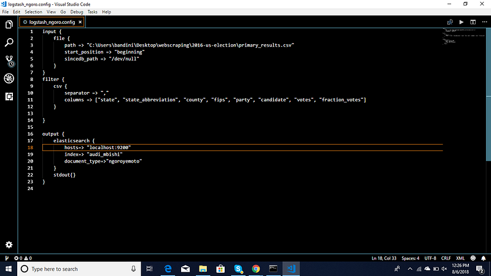Select the logstash_ngoro.config editor tab
The height and width of the screenshot is (276, 491).
[52, 22]
